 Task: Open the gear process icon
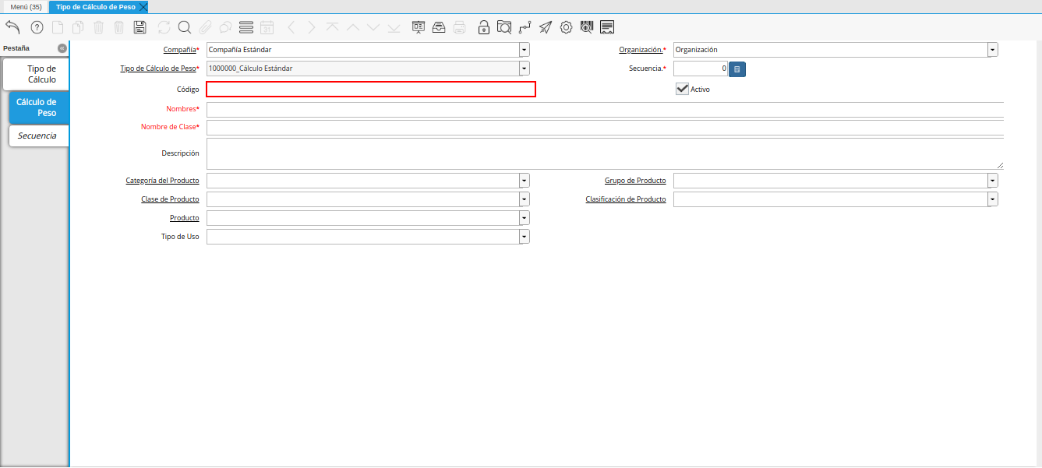click(566, 27)
